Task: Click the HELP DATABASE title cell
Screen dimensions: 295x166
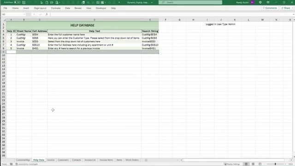Action: tap(83, 25)
